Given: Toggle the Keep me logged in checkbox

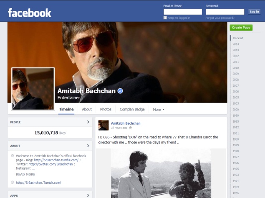Looking at the screenshot, I should [x=165, y=18].
